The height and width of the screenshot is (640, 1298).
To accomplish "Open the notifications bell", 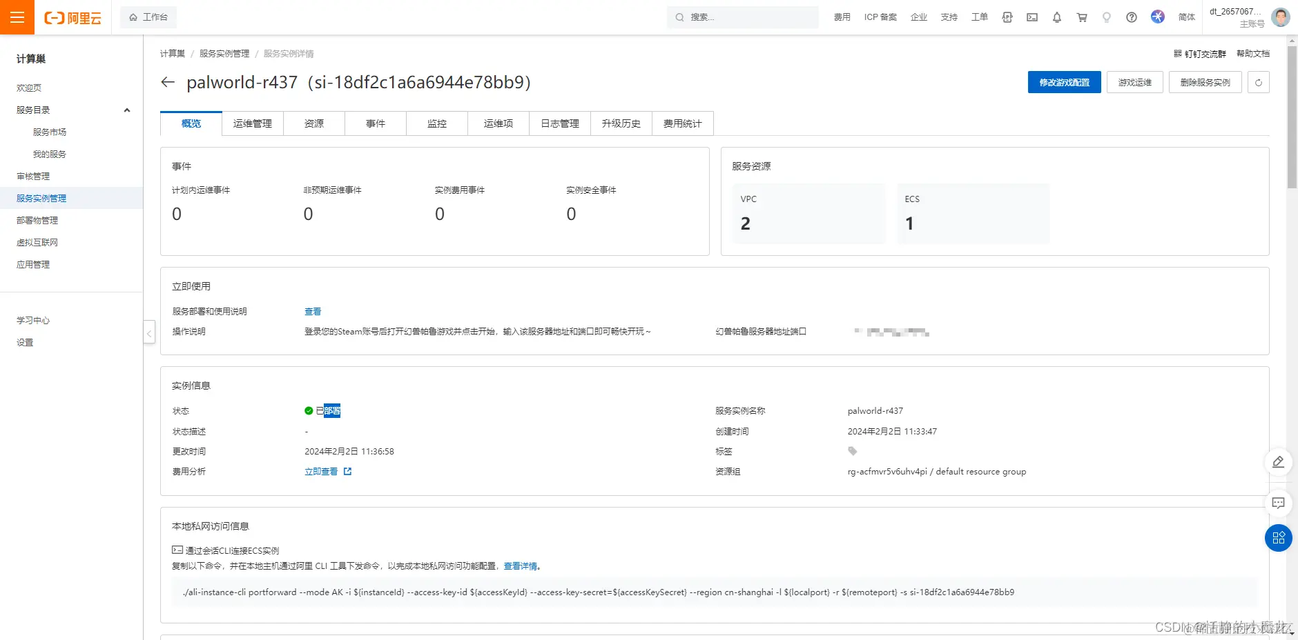I will tap(1057, 17).
